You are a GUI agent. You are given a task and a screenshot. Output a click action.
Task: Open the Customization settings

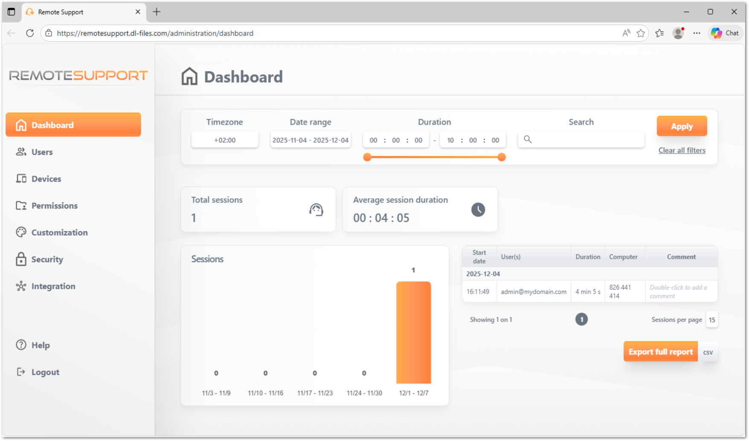pyautogui.click(x=59, y=232)
